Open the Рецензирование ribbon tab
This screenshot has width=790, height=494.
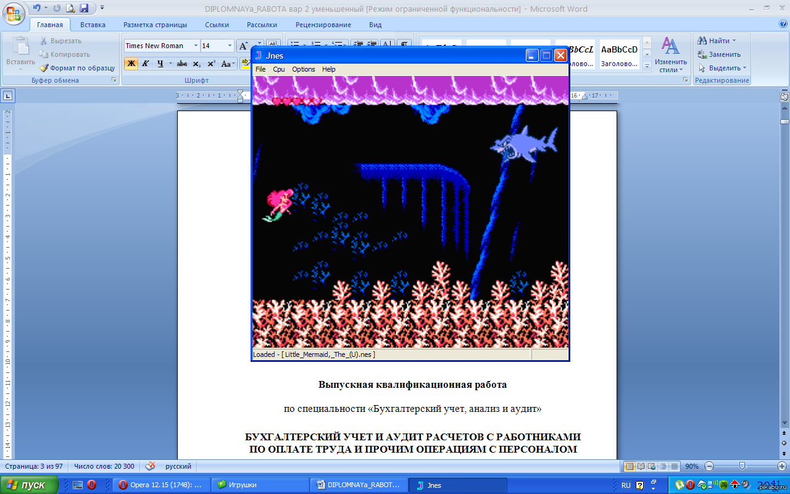click(323, 25)
